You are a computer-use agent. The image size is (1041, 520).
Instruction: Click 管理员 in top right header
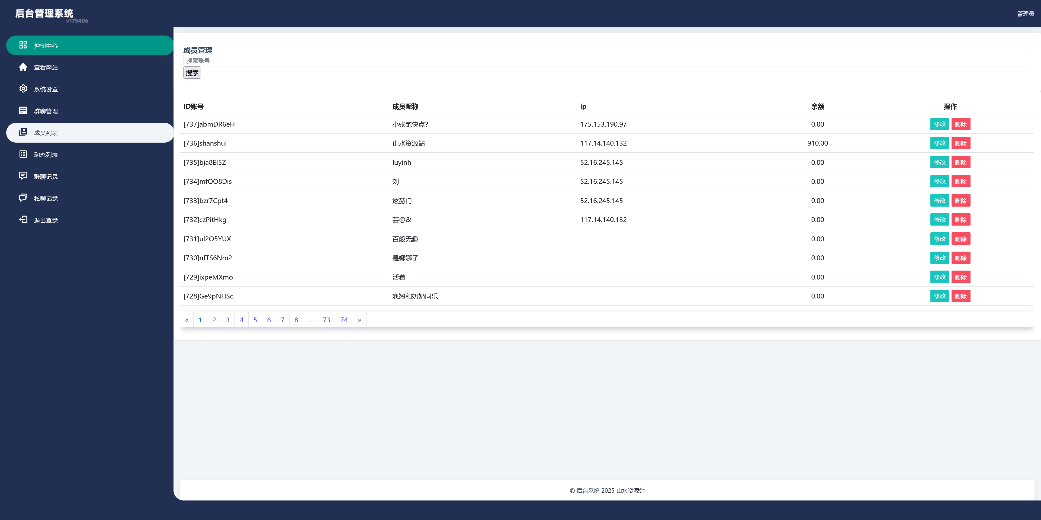[x=1025, y=14]
